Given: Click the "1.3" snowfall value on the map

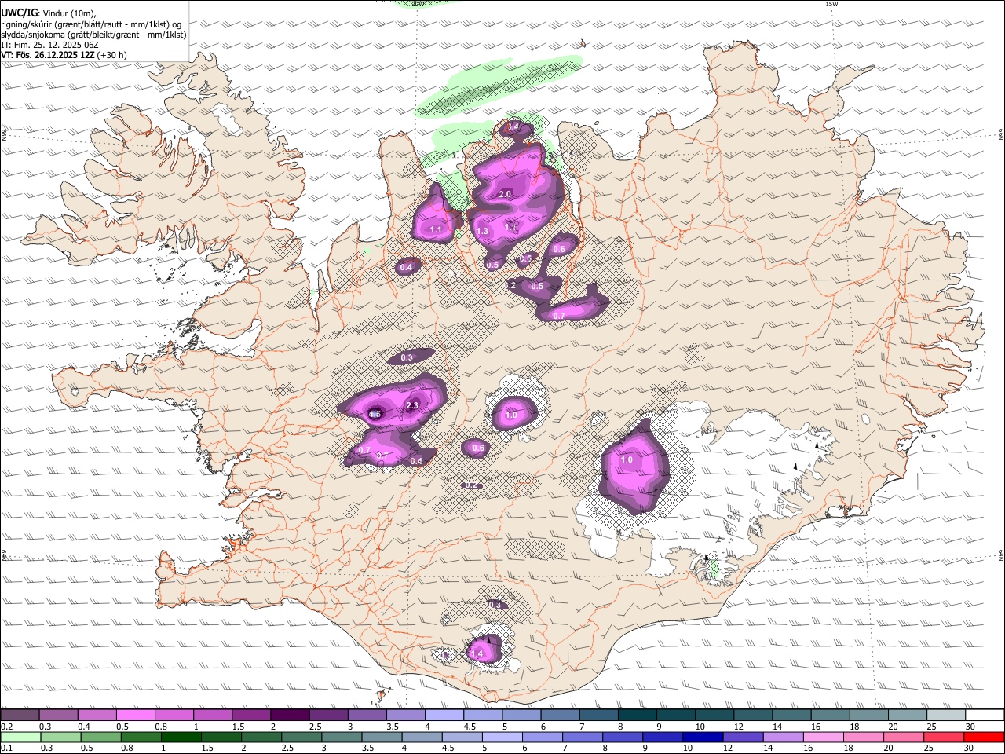Looking at the screenshot, I should (x=482, y=232).
